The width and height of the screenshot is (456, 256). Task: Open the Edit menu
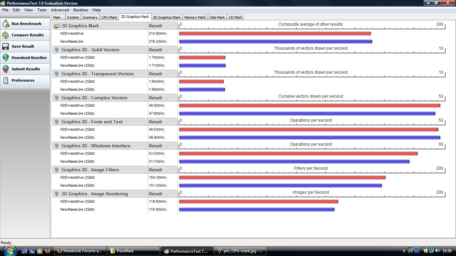16,10
